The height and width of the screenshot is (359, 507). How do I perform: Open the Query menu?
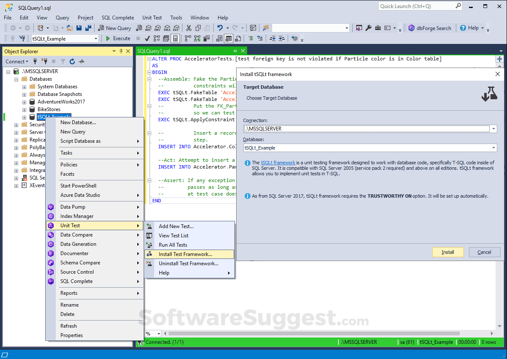[63, 18]
